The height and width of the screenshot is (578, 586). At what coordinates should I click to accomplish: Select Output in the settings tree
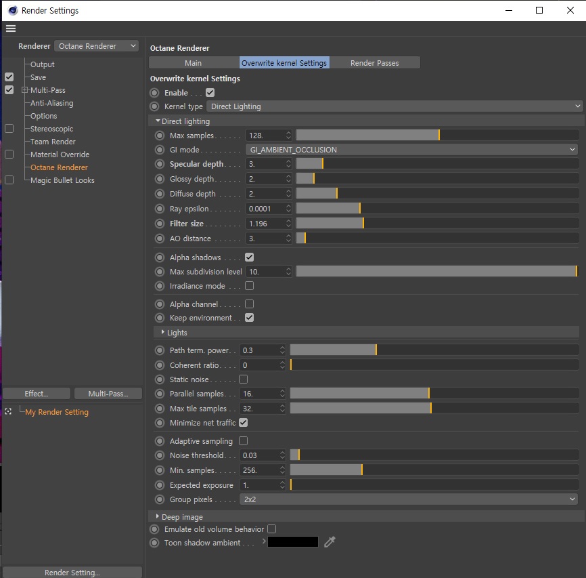pyautogui.click(x=42, y=64)
